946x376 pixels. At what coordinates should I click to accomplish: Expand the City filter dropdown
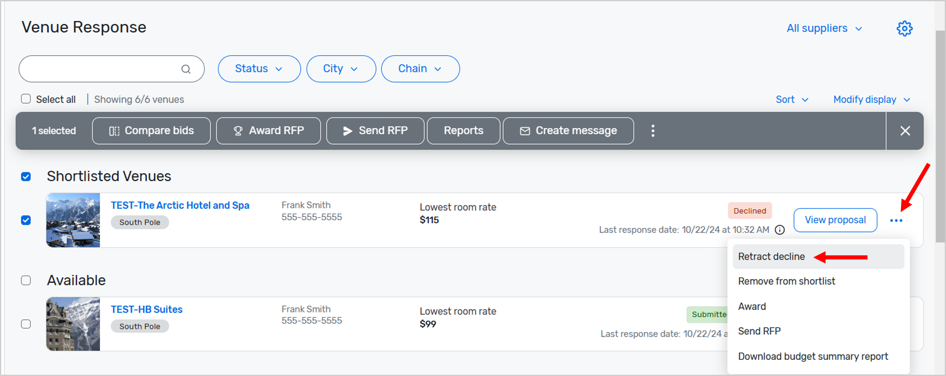341,69
